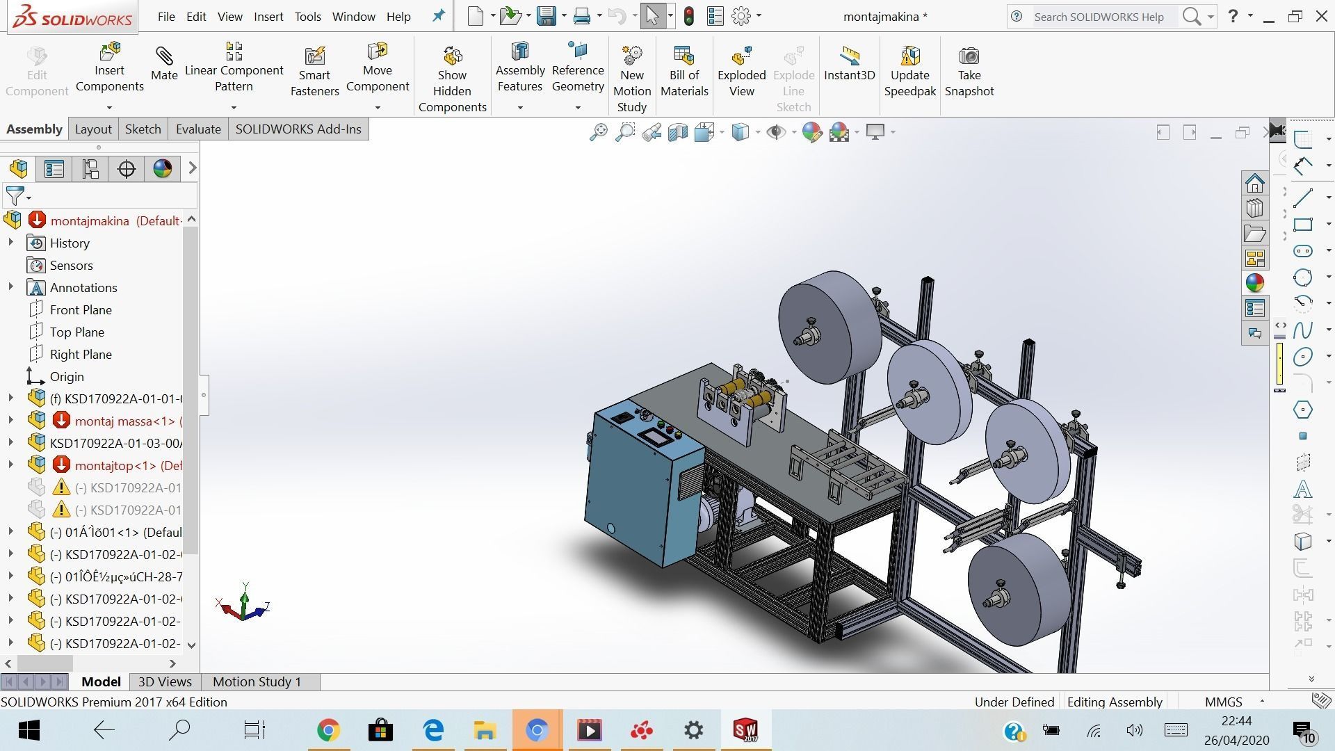Viewport: 1335px width, 751px height.
Task: Click the Rebuild traffic light icon
Action: 688,16
